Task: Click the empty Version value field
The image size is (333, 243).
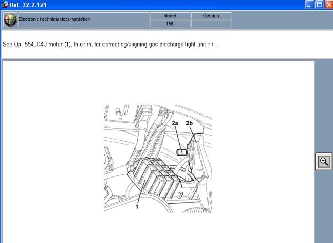Action: (x=211, y=24)
